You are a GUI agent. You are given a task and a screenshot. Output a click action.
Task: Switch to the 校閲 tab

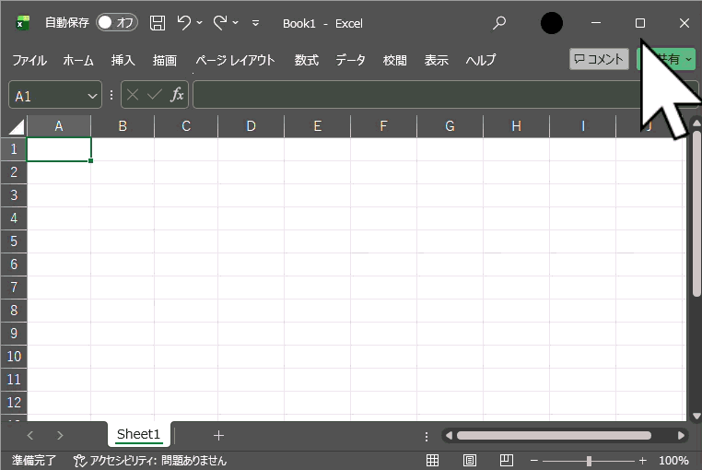click(395, 60)
